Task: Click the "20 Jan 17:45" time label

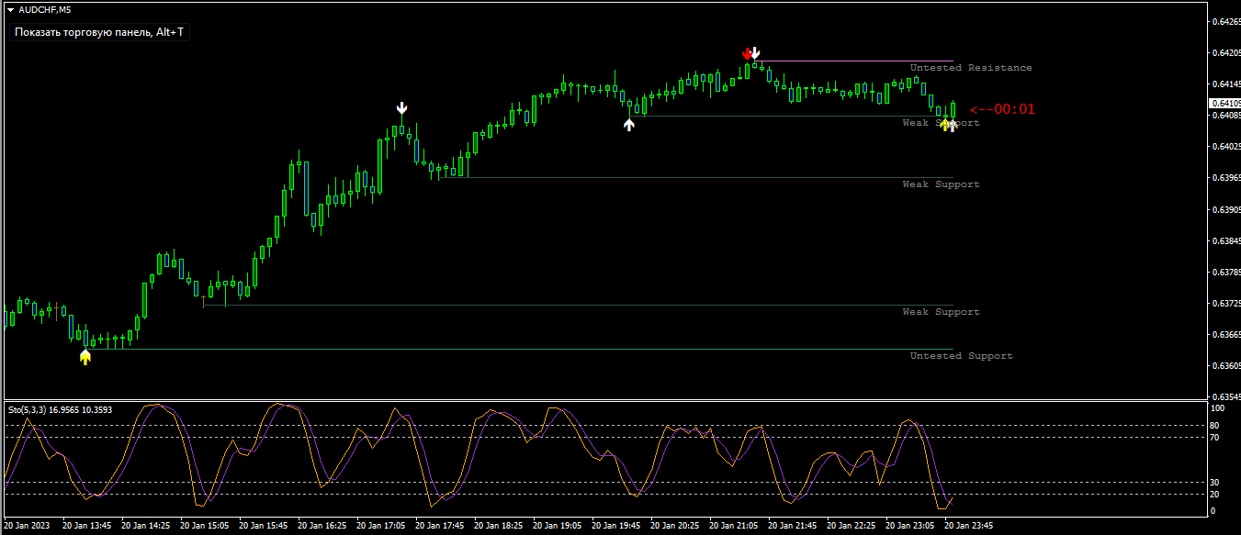Action: pos(440,526)
